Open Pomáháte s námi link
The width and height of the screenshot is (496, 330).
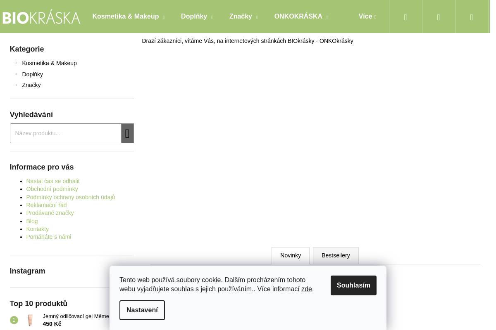tap(49, 237)
